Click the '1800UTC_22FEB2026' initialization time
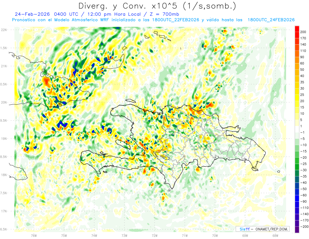 (x=176, y=20)
